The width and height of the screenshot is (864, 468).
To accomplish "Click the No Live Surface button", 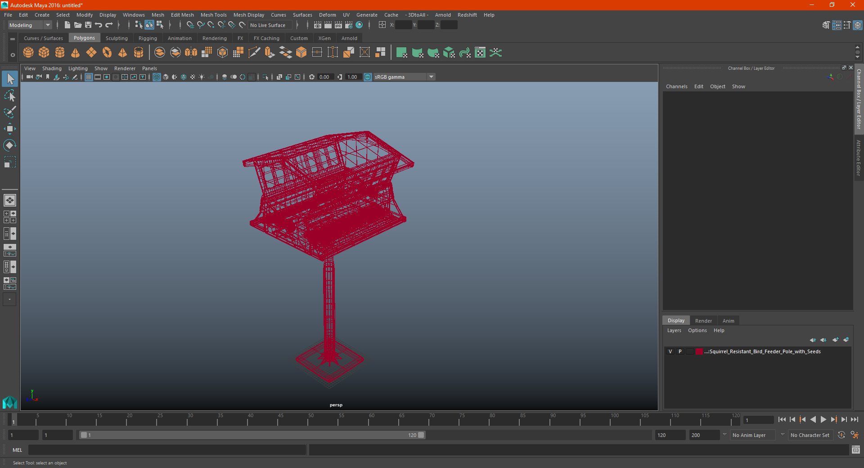I will pos(270,25).
